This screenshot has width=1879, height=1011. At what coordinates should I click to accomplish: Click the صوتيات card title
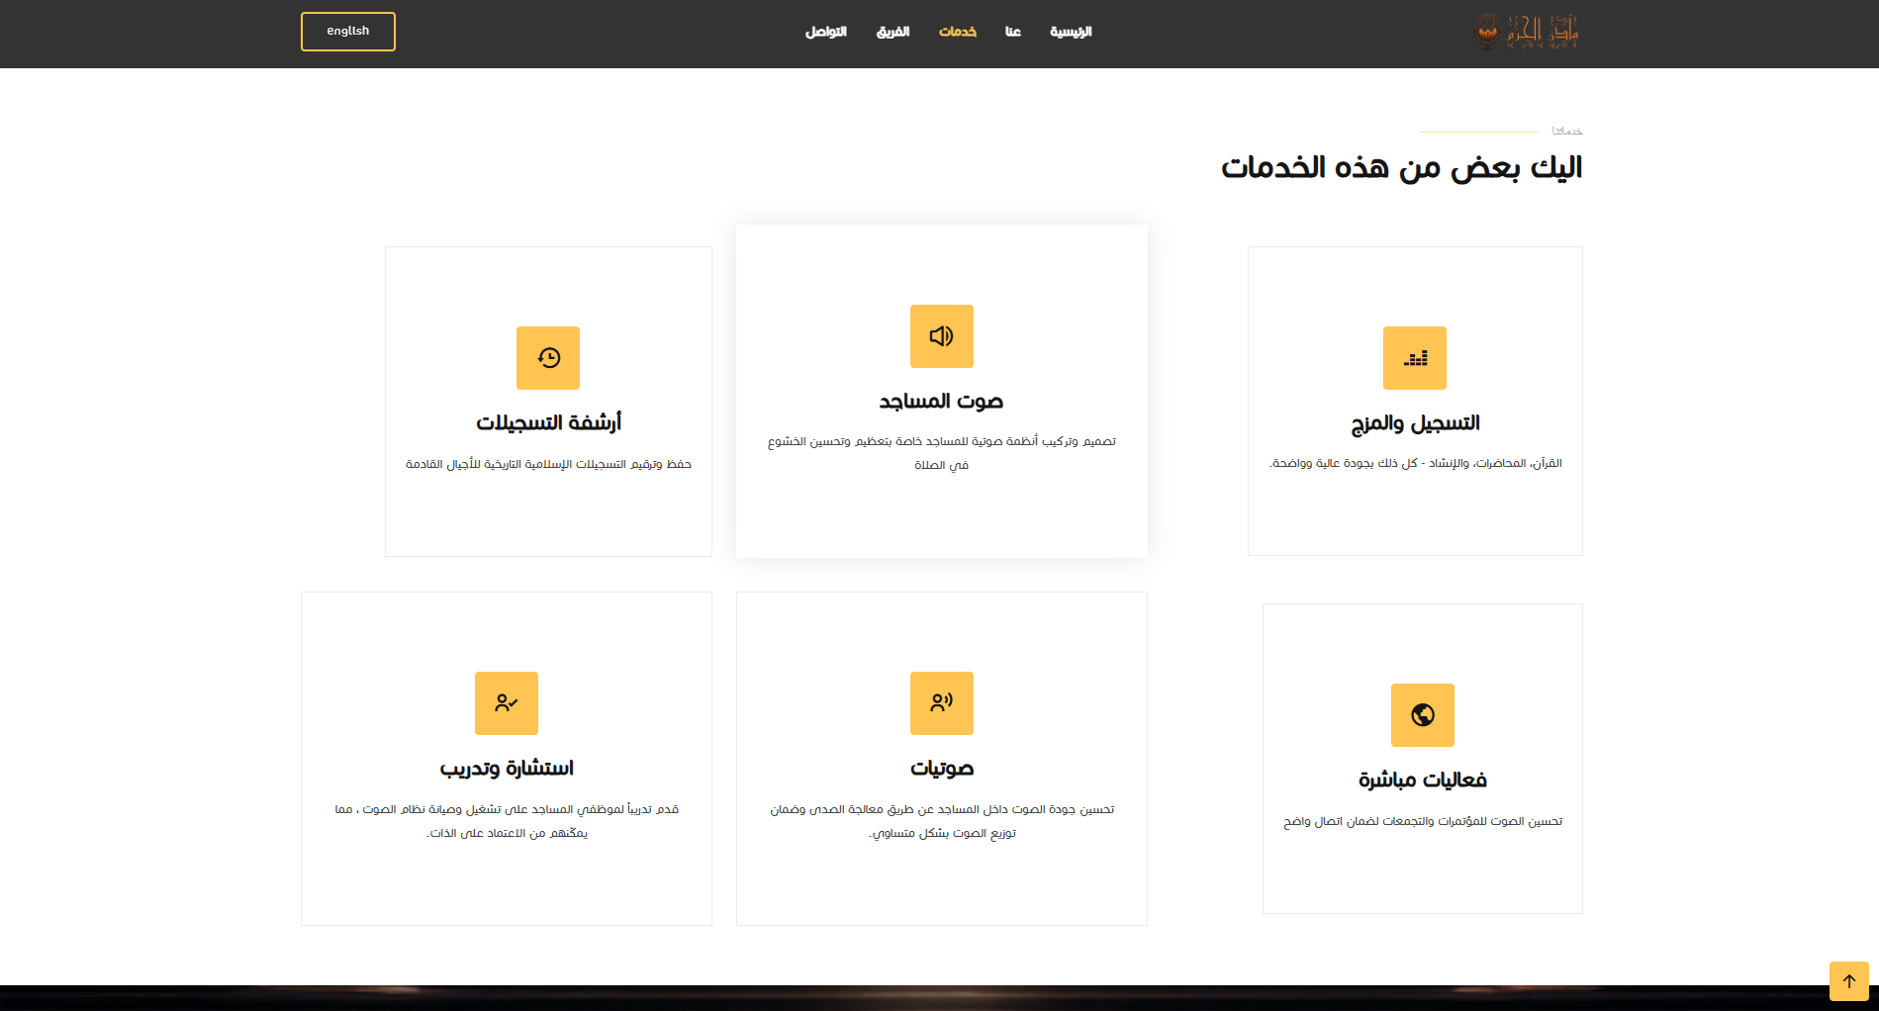[941, 768]
